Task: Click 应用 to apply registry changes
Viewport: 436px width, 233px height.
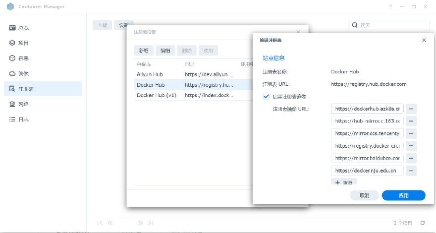Action: click(x=403, y=195)
